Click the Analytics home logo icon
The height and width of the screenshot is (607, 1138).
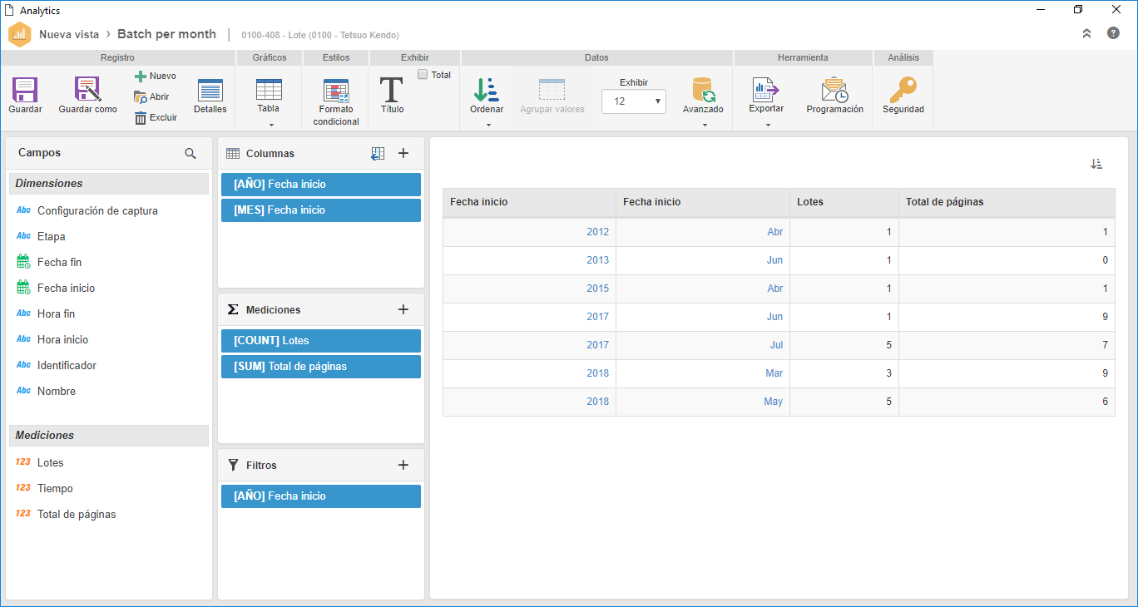19,35
